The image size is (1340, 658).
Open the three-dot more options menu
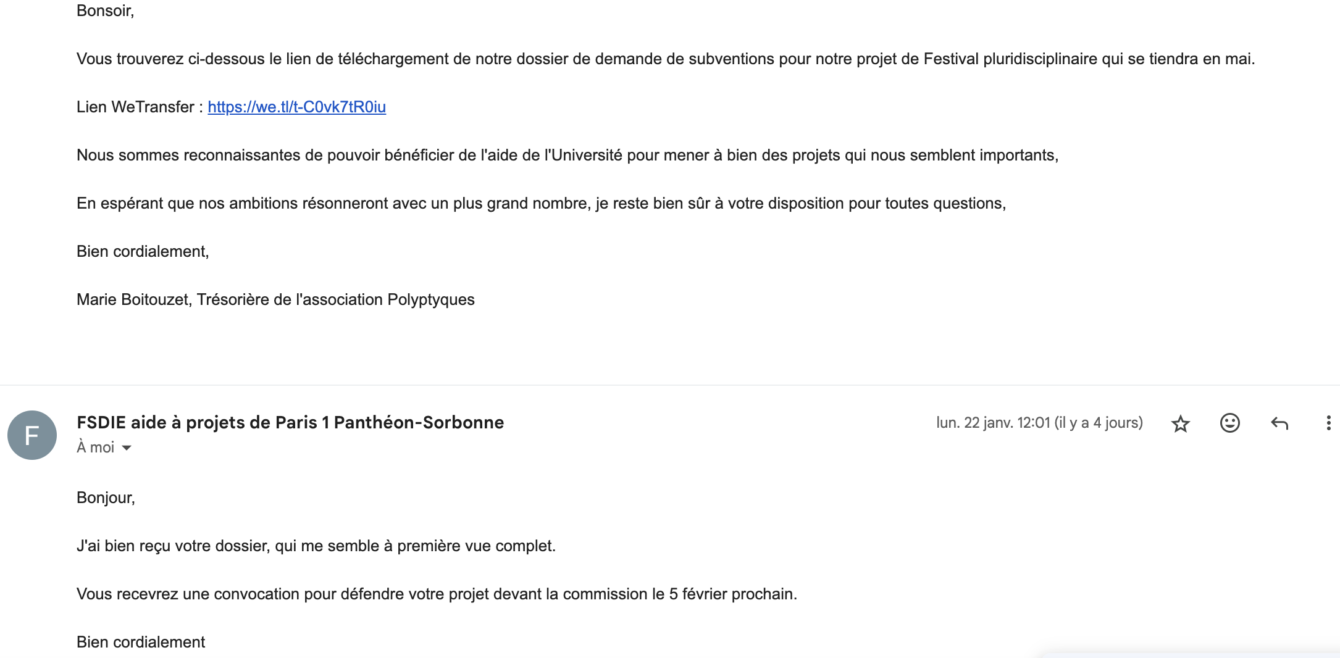point(1328,423)
